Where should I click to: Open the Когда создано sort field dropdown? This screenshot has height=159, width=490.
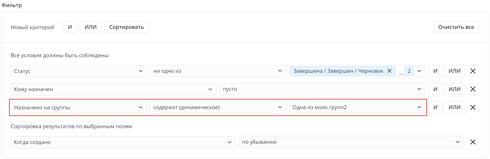123,142
